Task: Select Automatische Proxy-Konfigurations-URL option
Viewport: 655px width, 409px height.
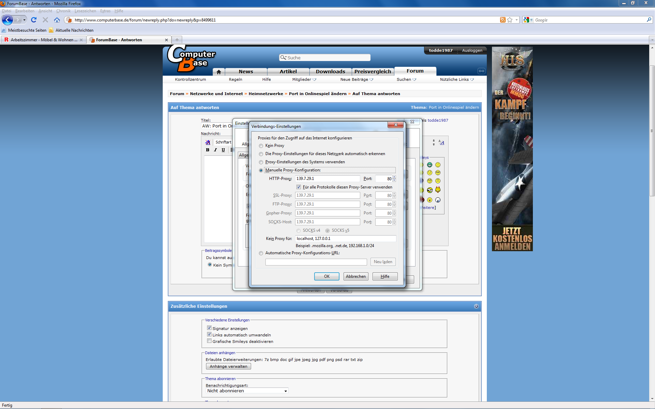Action: pyautogui.click(x=261, y=253)
